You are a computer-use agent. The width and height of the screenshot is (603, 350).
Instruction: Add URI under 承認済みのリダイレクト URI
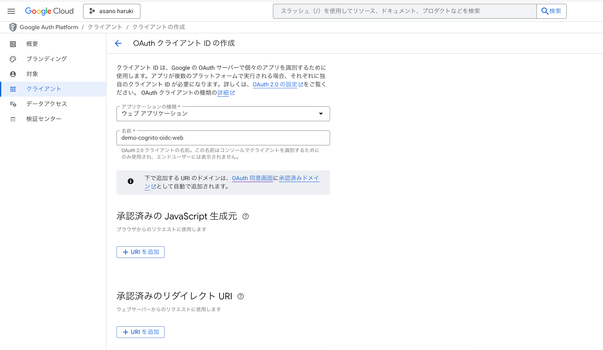tap(140, 332)
